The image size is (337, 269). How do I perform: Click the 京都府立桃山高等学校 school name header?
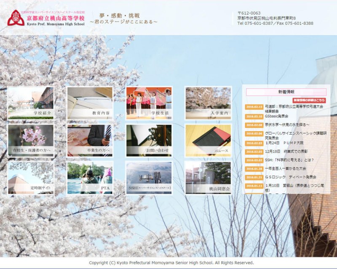click(x=55, y=18)
